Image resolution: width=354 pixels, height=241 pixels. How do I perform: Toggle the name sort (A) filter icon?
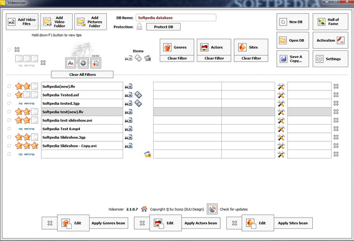(x=70, y=63)
